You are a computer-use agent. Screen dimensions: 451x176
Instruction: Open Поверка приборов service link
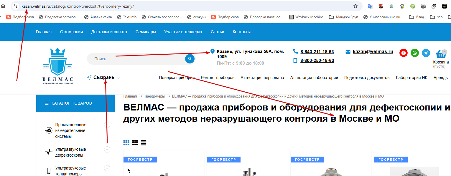coord(177,78)
